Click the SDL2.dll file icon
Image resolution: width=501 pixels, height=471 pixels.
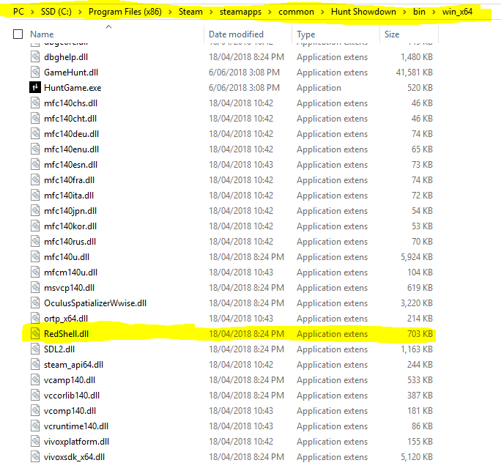point(35,349)
